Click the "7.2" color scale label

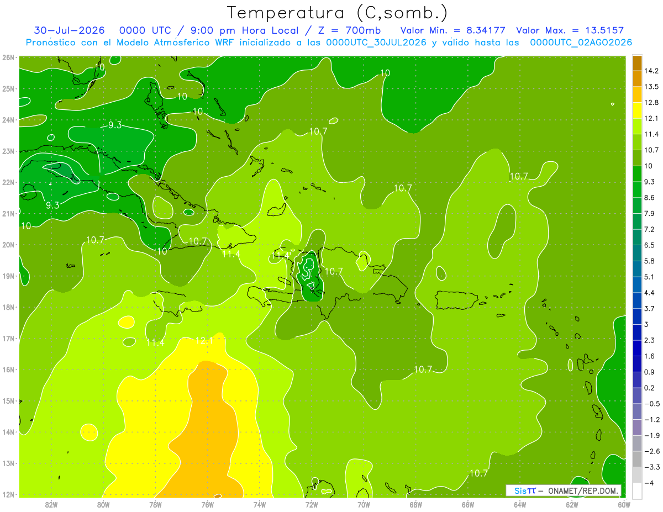point(651,229)
